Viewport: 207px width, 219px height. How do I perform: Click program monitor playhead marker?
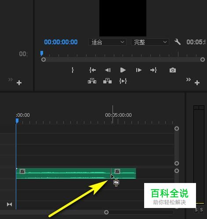(x=42, y=54)
